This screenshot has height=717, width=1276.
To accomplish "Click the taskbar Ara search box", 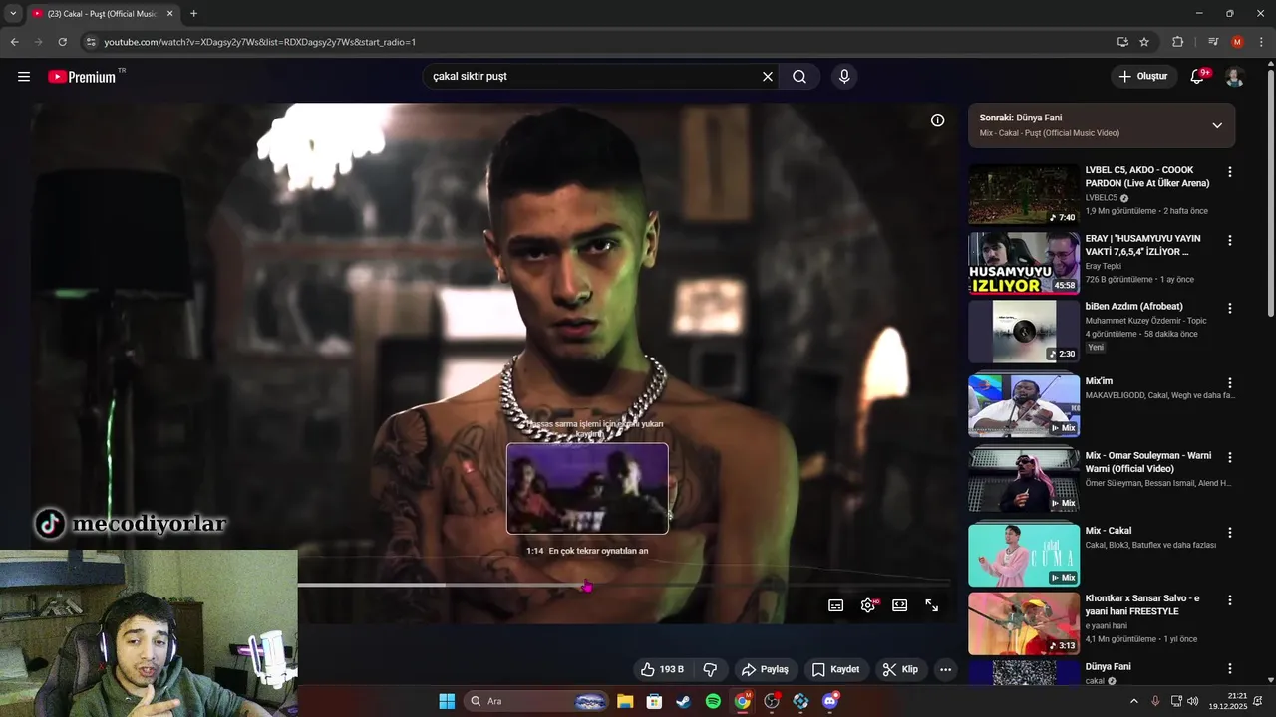I will coord(536,701).
